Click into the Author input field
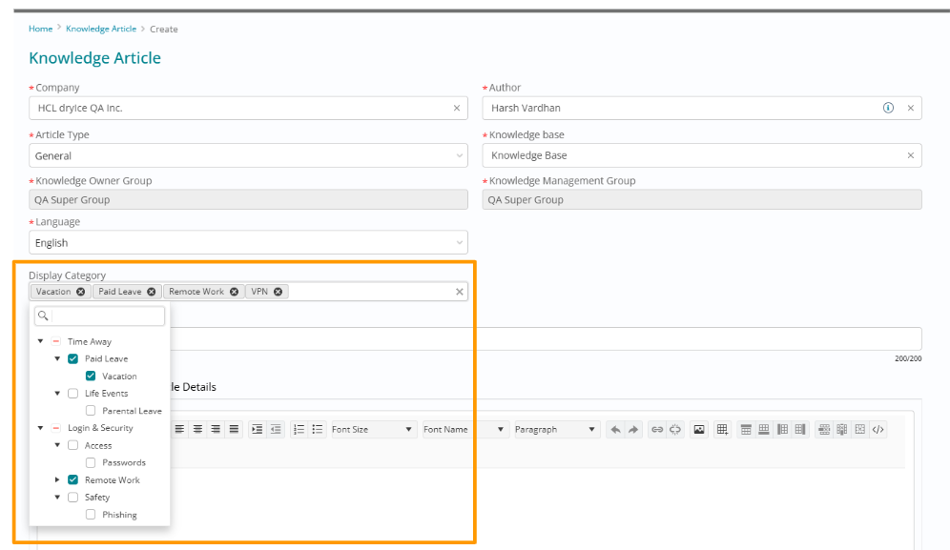950x550 pixels. click(702, 108)
